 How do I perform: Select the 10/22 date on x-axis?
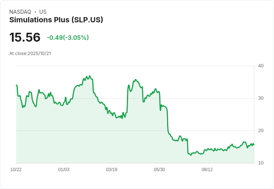tap(16, 170)
